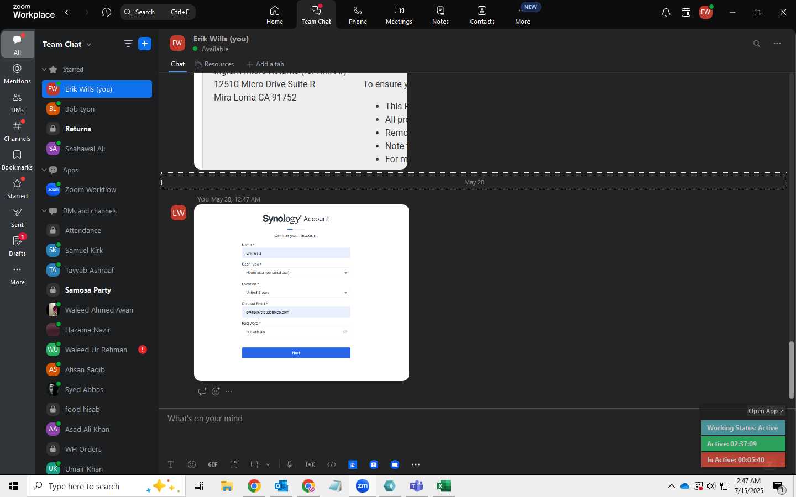Open the Notes section
This screenshot has height=497, width=796.
click(441, 15)
